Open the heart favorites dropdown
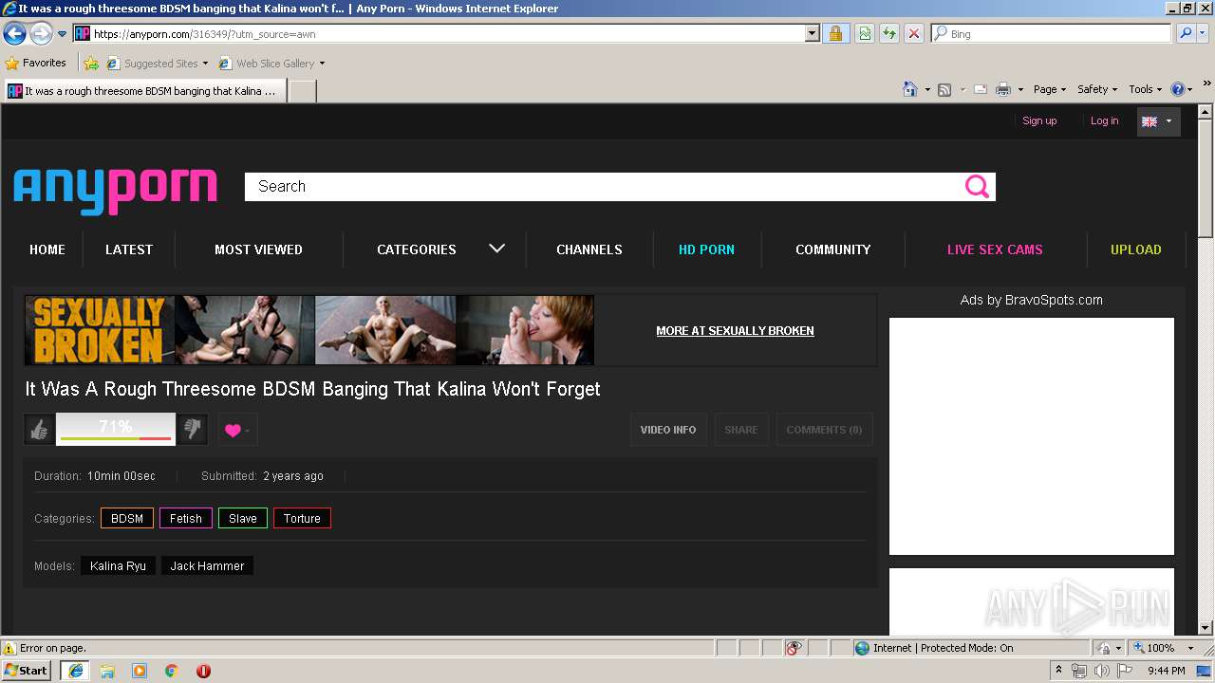 [x=237, y=430]
